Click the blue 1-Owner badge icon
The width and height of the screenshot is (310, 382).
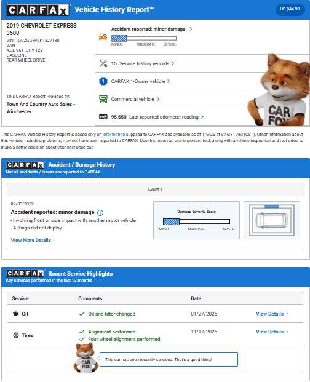(103, 81)
